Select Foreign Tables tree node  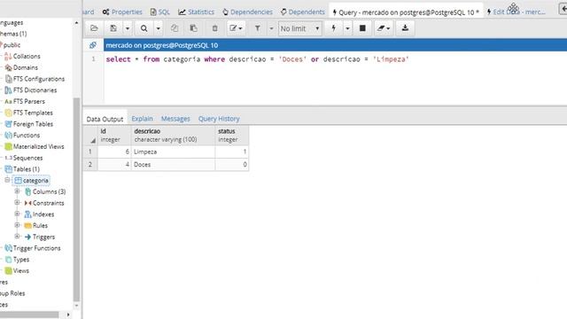[33, 124]
